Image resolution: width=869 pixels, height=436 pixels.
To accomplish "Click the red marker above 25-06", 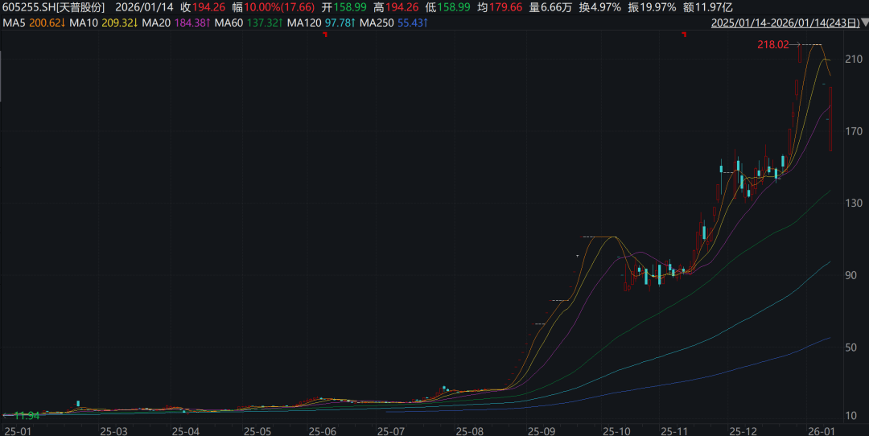I will click(324, 35).
